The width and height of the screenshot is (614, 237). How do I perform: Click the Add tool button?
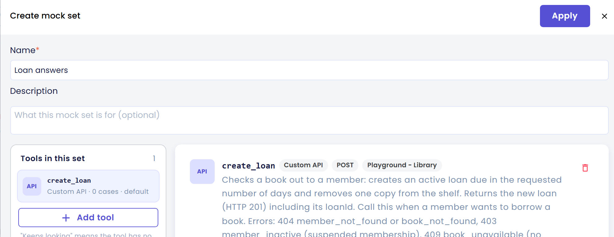coord(88,218)
